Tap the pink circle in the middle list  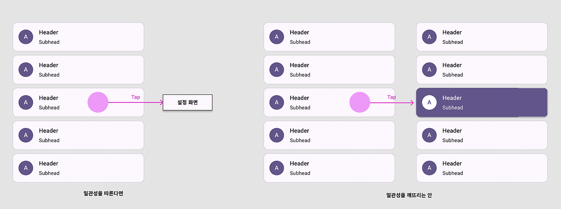(x=360, y=102)
